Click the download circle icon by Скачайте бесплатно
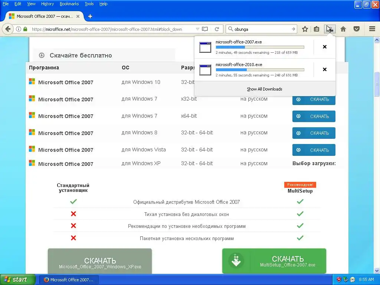 [42, 55]
